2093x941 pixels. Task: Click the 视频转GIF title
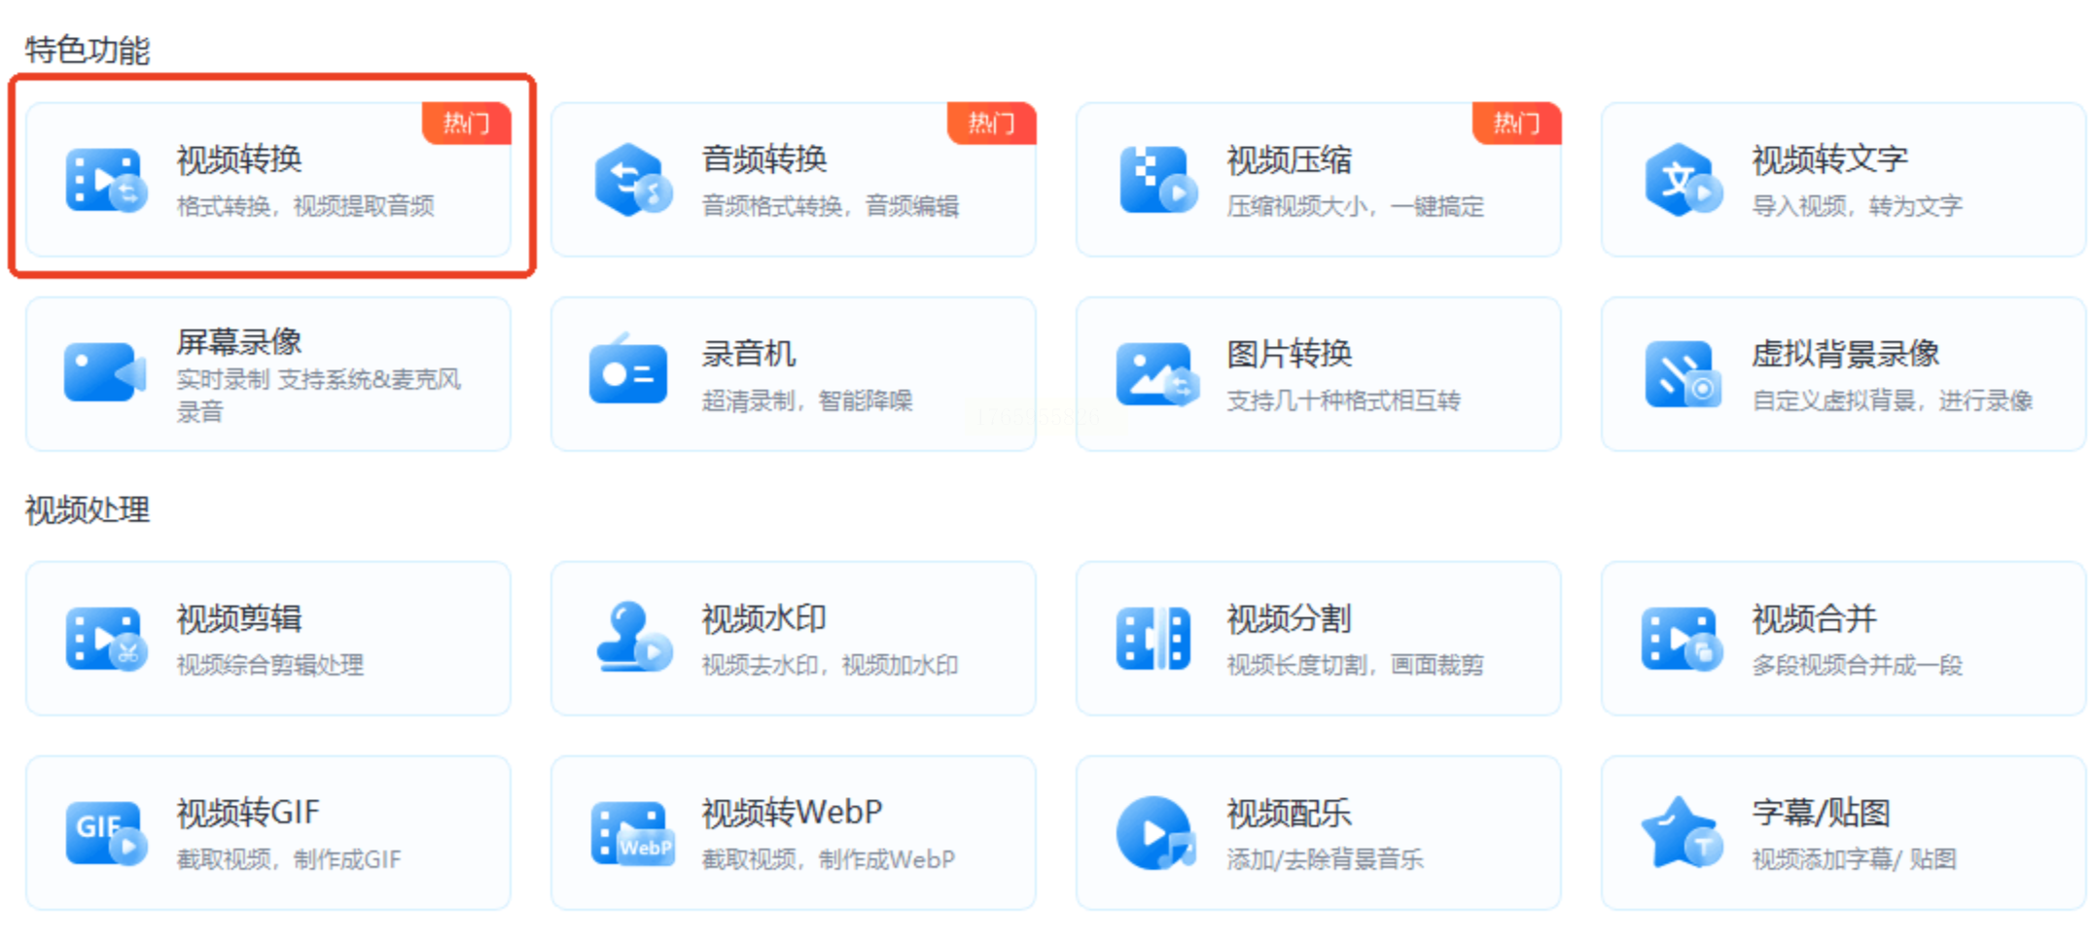(248, 813)
